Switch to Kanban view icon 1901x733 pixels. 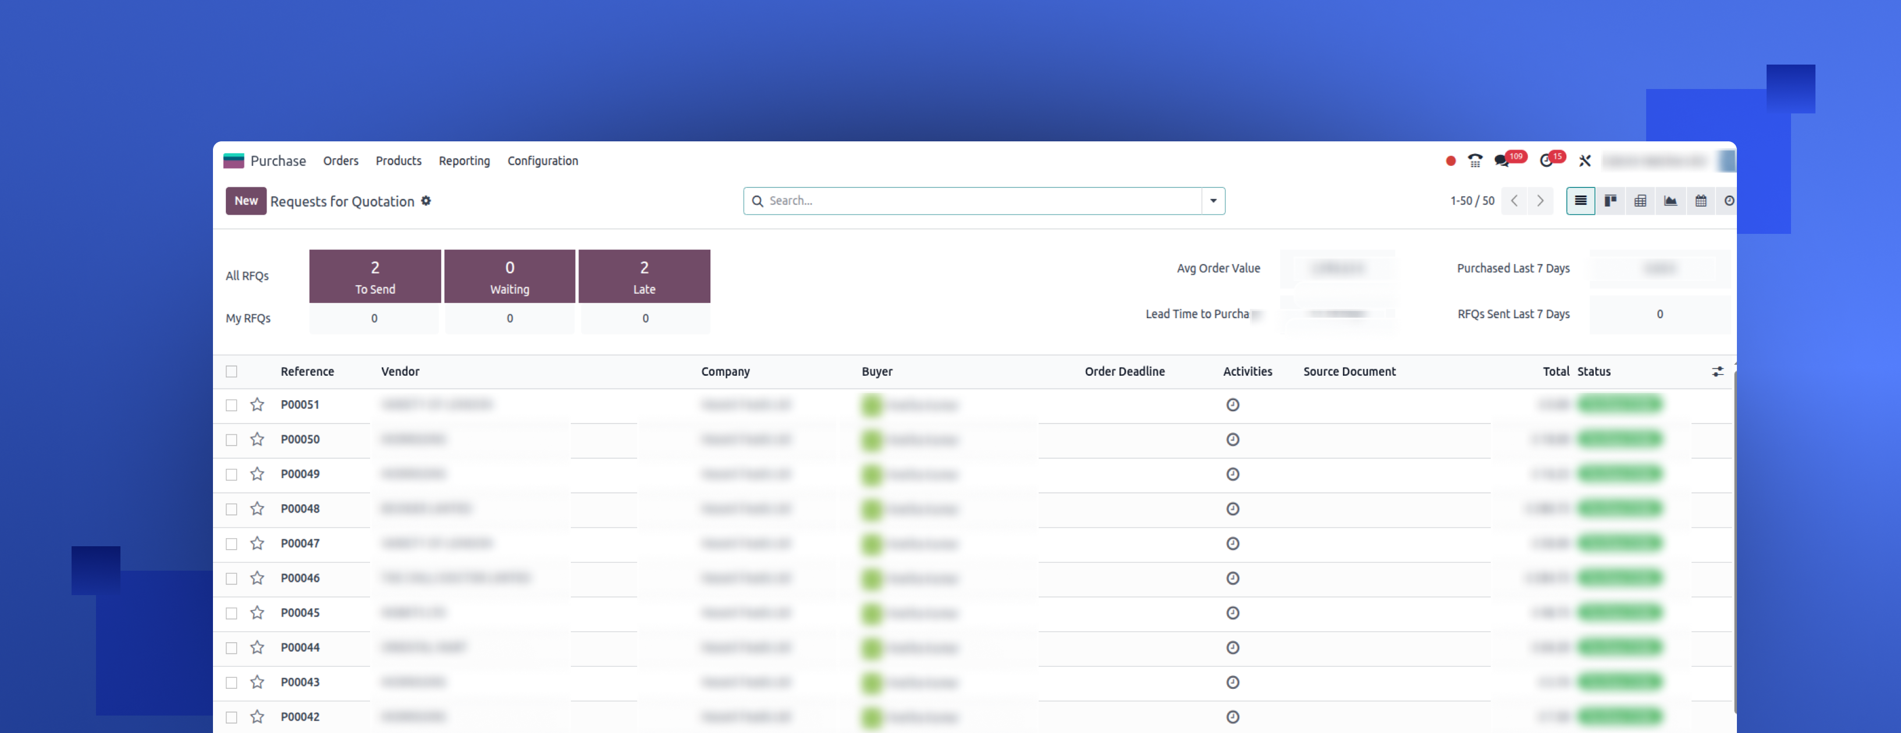coord(1610,201)
